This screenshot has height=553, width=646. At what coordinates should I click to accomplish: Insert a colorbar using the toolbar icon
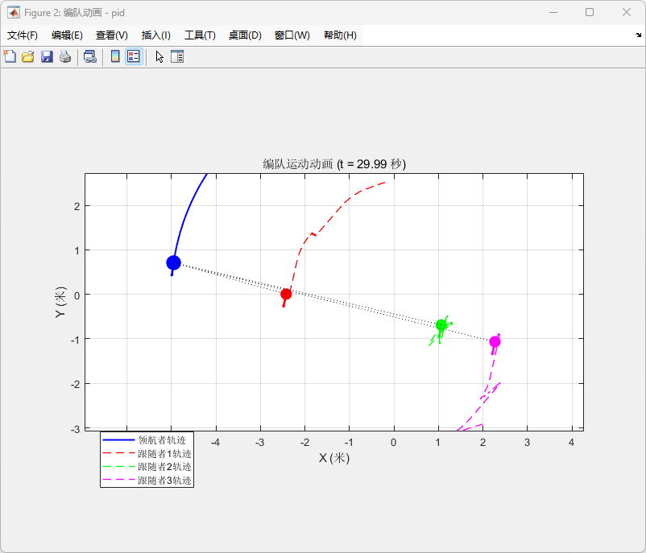point(115,56)
